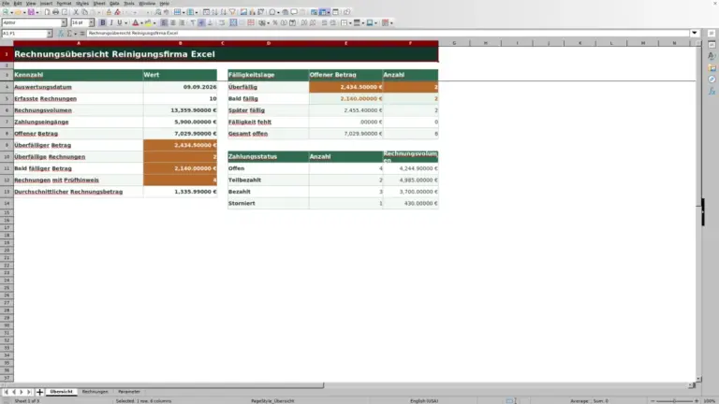Open the Function Wizard fx icon
719x404 pixels.
click(x=61, y=34)
